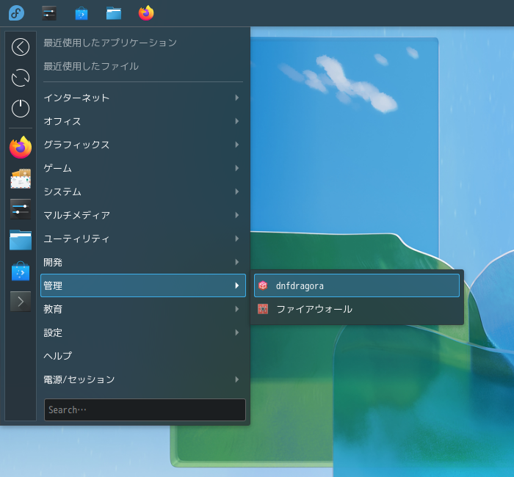Screen dimensions: 514x477
Task: Expand グラフィックス submenu arrow
Action: 237,145
